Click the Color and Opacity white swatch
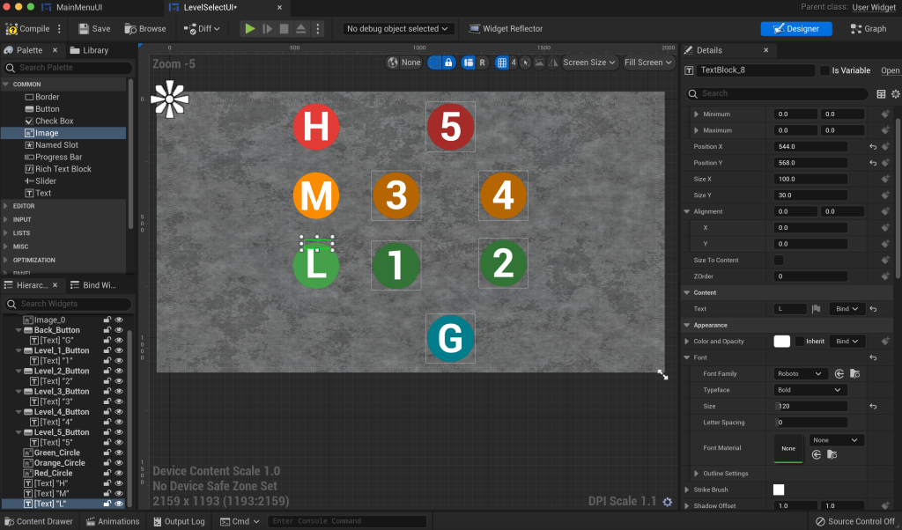Image resolution: width=902 pixels, height=530 pixels. pos(781,342)
